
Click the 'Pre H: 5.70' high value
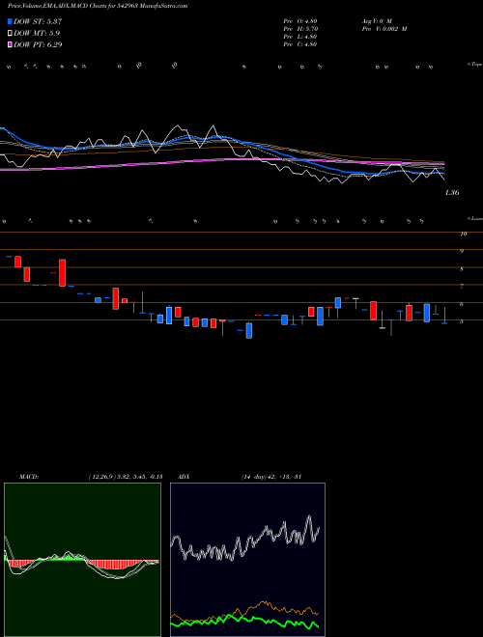300,29
